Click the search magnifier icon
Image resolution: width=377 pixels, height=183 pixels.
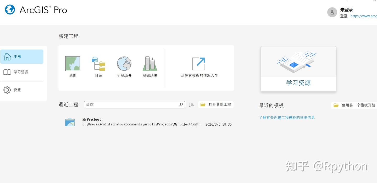pos(181,104)
